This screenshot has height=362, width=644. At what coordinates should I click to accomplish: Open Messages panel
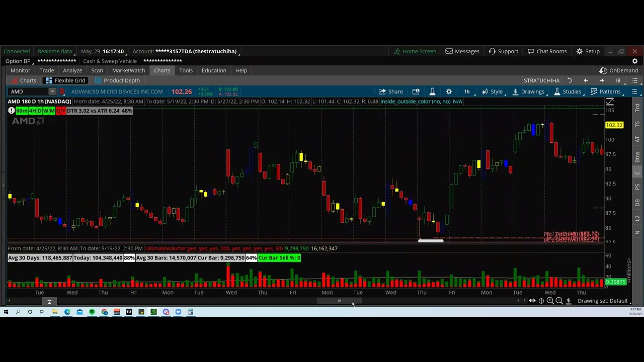[x=462, y=51]
